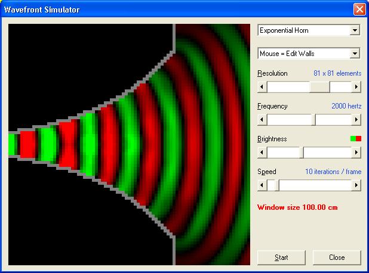This screenshot has width=369, height=273.
Task: Click the Close button
Action: tap(337, 258)
